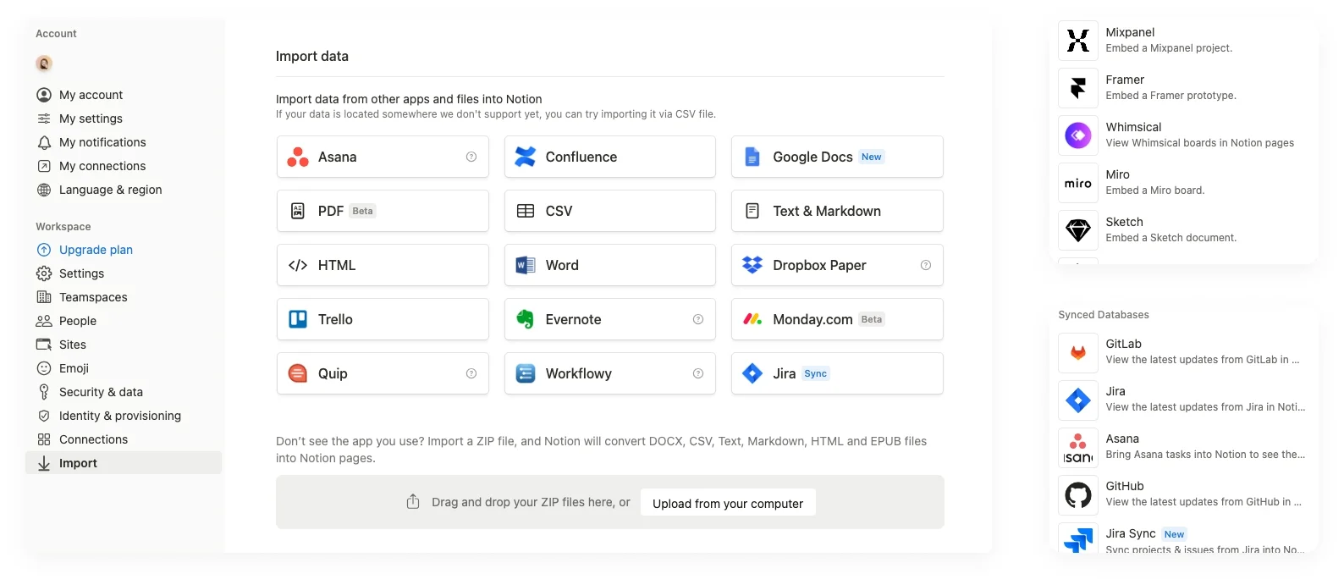Click the Synced Databases label

click(x=1104, y=315)
